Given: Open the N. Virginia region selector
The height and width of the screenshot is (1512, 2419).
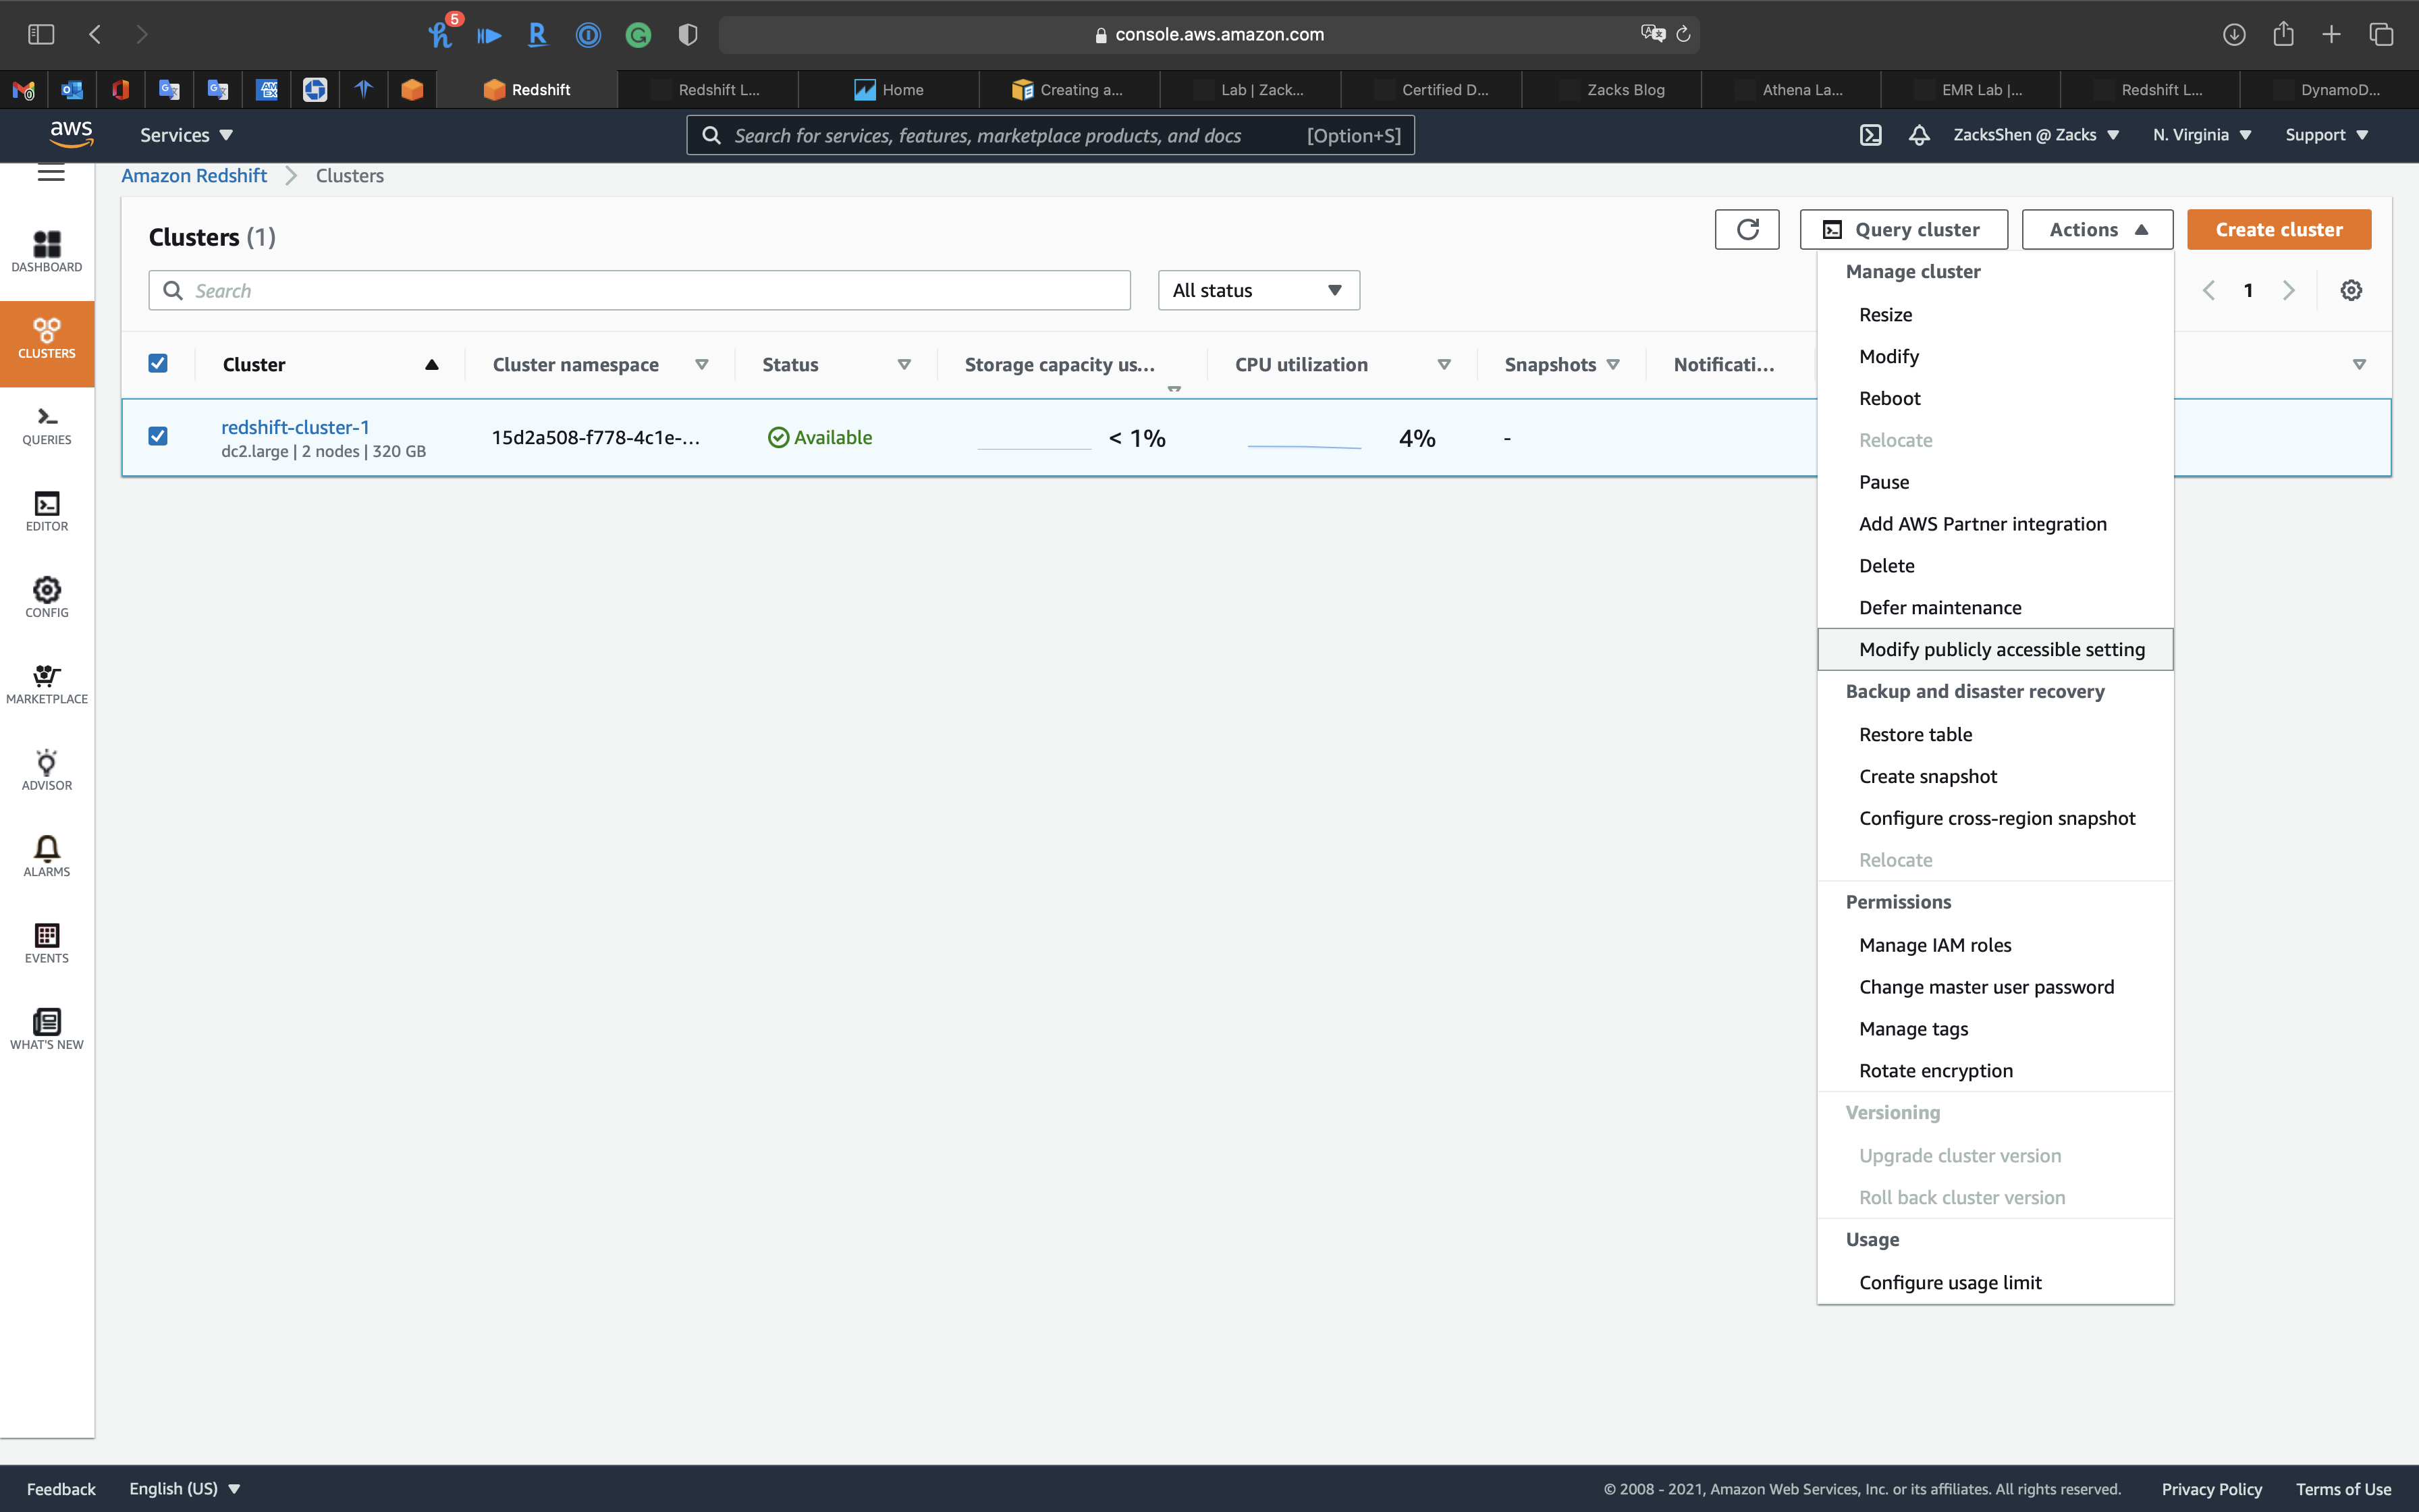Looking at the screenshot, I should [x=2201, y=135].
